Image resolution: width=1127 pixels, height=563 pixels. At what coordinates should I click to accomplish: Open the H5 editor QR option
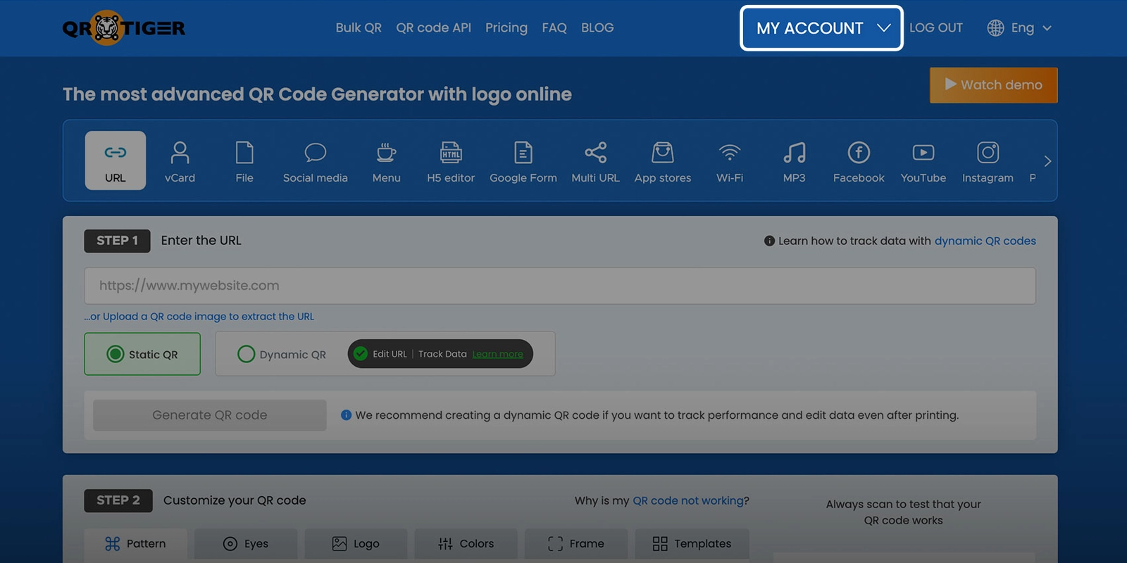click(451, 161)
